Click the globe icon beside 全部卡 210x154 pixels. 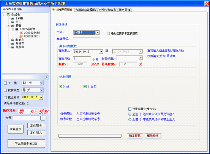[8, 14]
